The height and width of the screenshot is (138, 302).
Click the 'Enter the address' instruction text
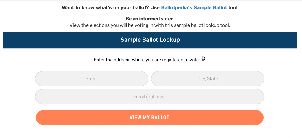(147, 60)
